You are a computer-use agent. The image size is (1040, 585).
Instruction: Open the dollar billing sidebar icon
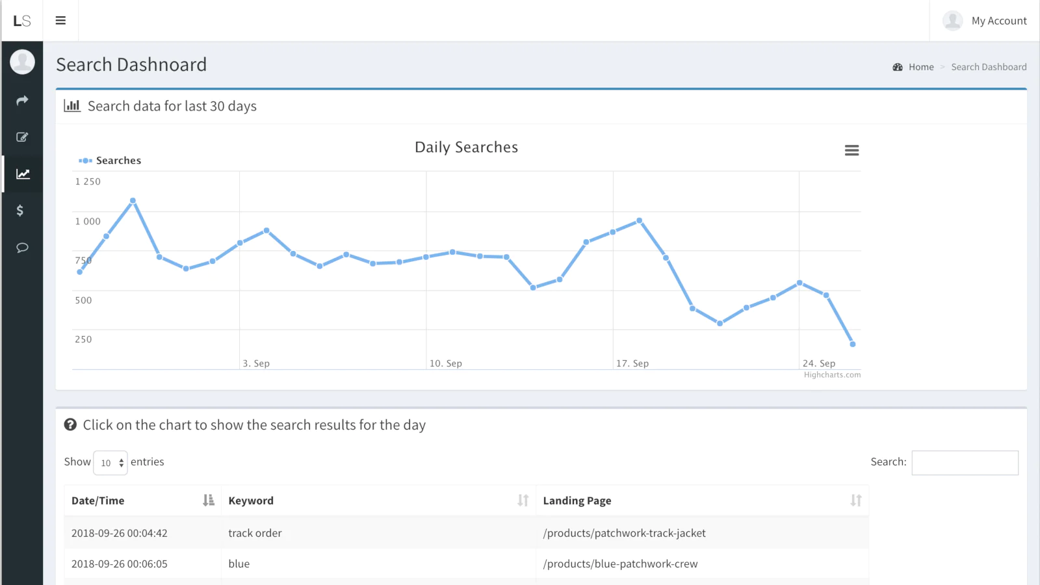[x=20, y=211]
